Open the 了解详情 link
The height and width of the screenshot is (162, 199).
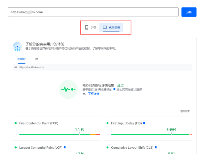coord(93,94)
